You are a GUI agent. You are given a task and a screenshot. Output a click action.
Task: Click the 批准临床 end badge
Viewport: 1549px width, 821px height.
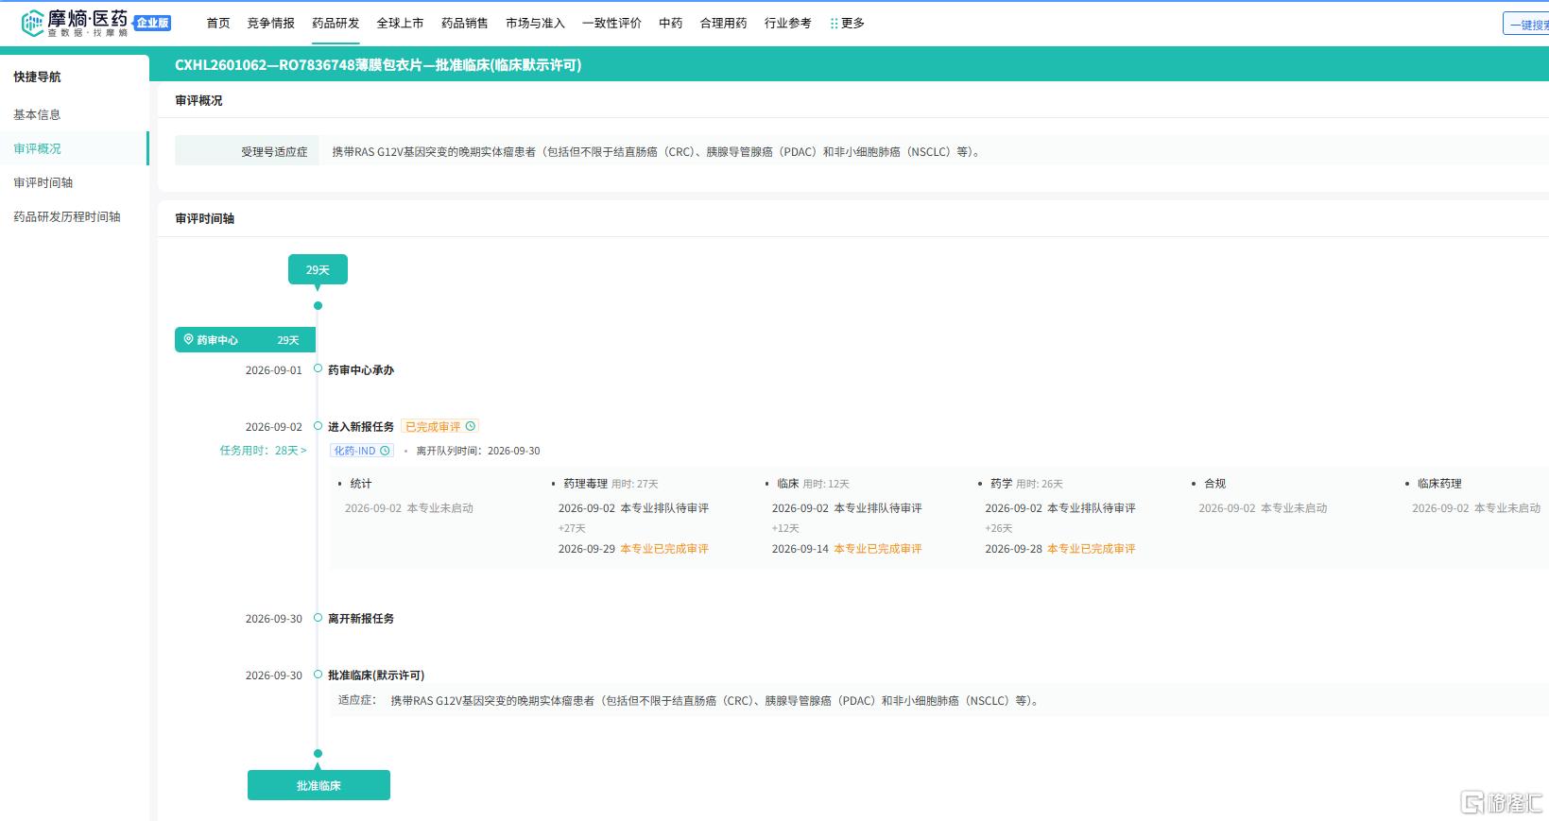318,785
